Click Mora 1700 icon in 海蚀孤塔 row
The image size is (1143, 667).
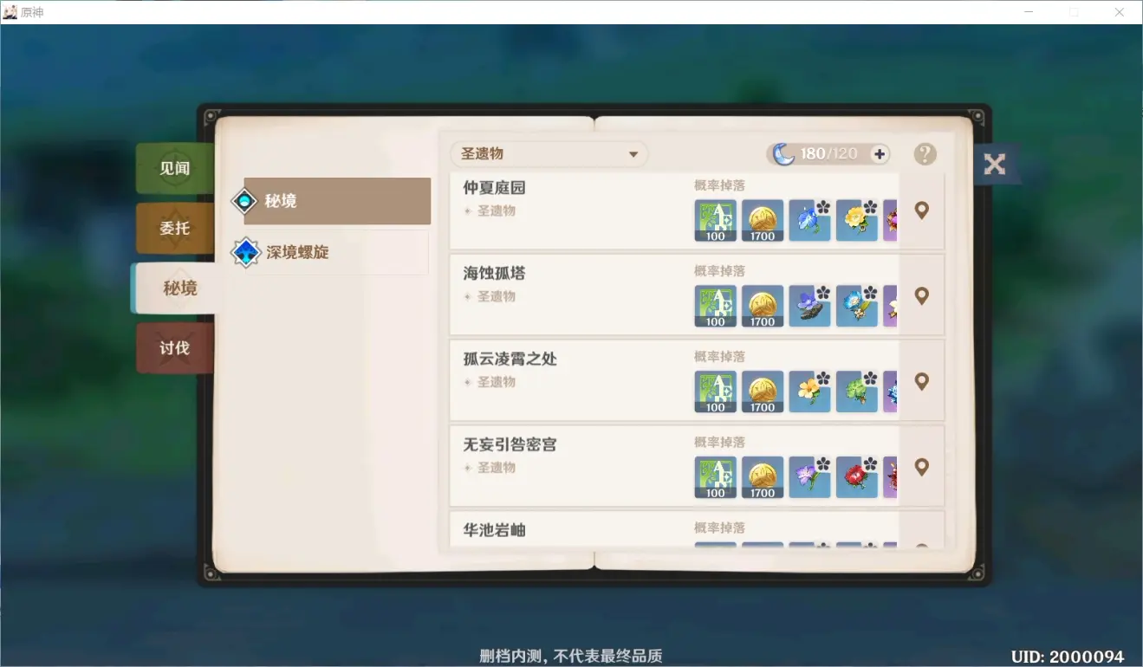click(763, 307)
